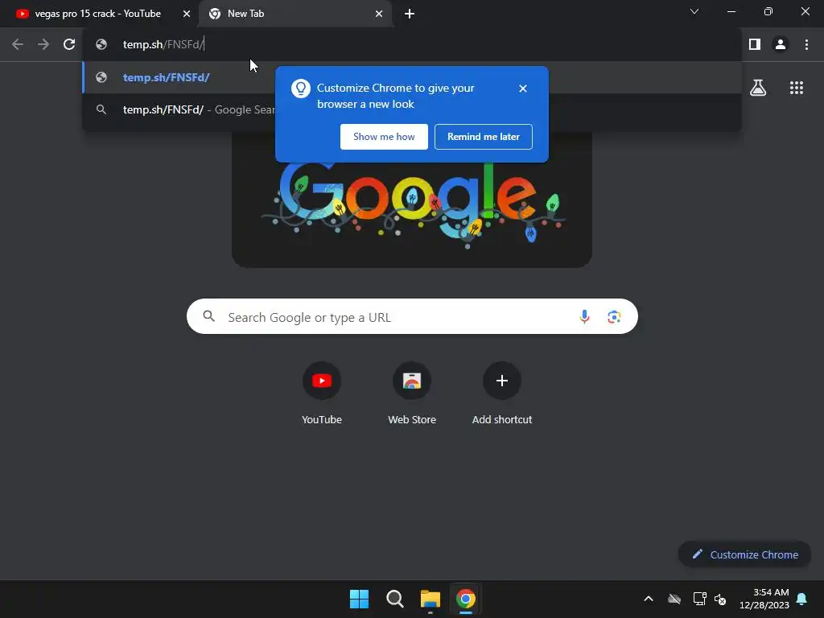Search by image with Google Lens icon
824x618 pixels.
coord(614,316)
